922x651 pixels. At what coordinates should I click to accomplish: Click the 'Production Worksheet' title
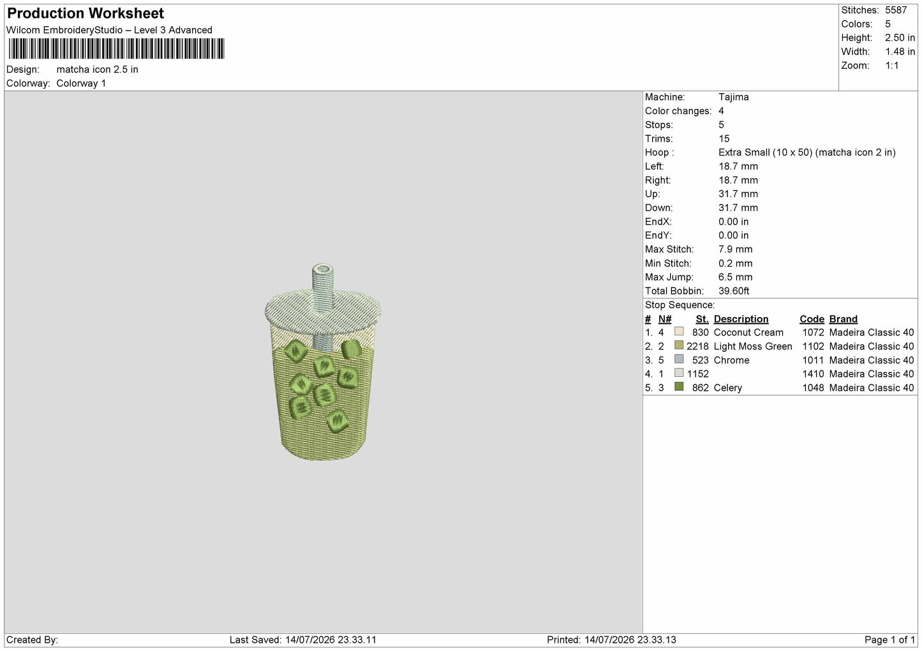point(86,13)
